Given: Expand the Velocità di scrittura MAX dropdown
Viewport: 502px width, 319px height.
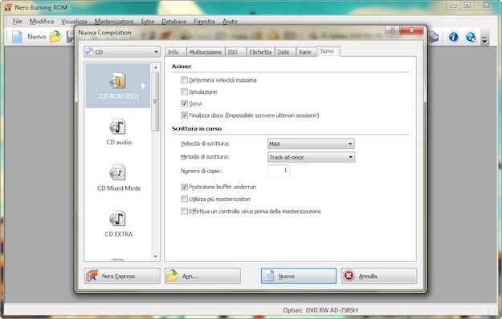Looking at the screenshot, I should point(311,143).
